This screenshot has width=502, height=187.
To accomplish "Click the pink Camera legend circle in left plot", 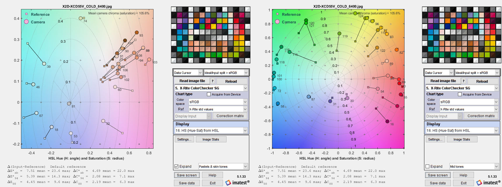I will [x=26, y=22].
